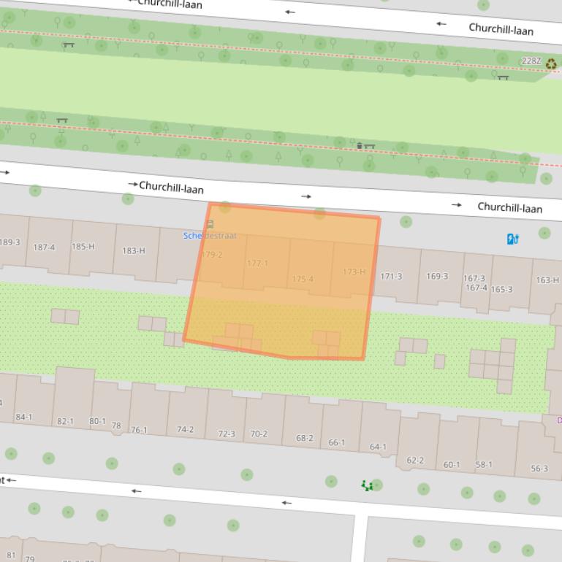Click the green playground icon near 64-1

click(x=368, y=485)
